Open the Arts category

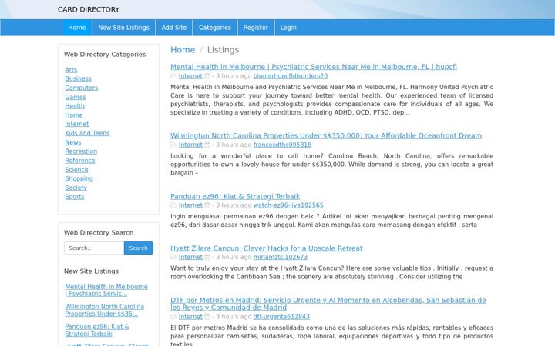point(71,69)
